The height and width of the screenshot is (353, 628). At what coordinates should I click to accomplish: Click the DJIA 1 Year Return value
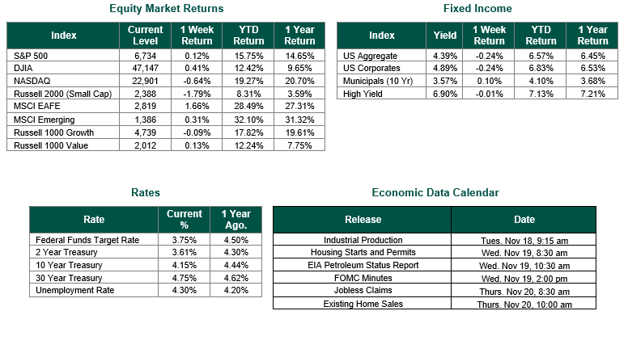click(x=299, y=68)
